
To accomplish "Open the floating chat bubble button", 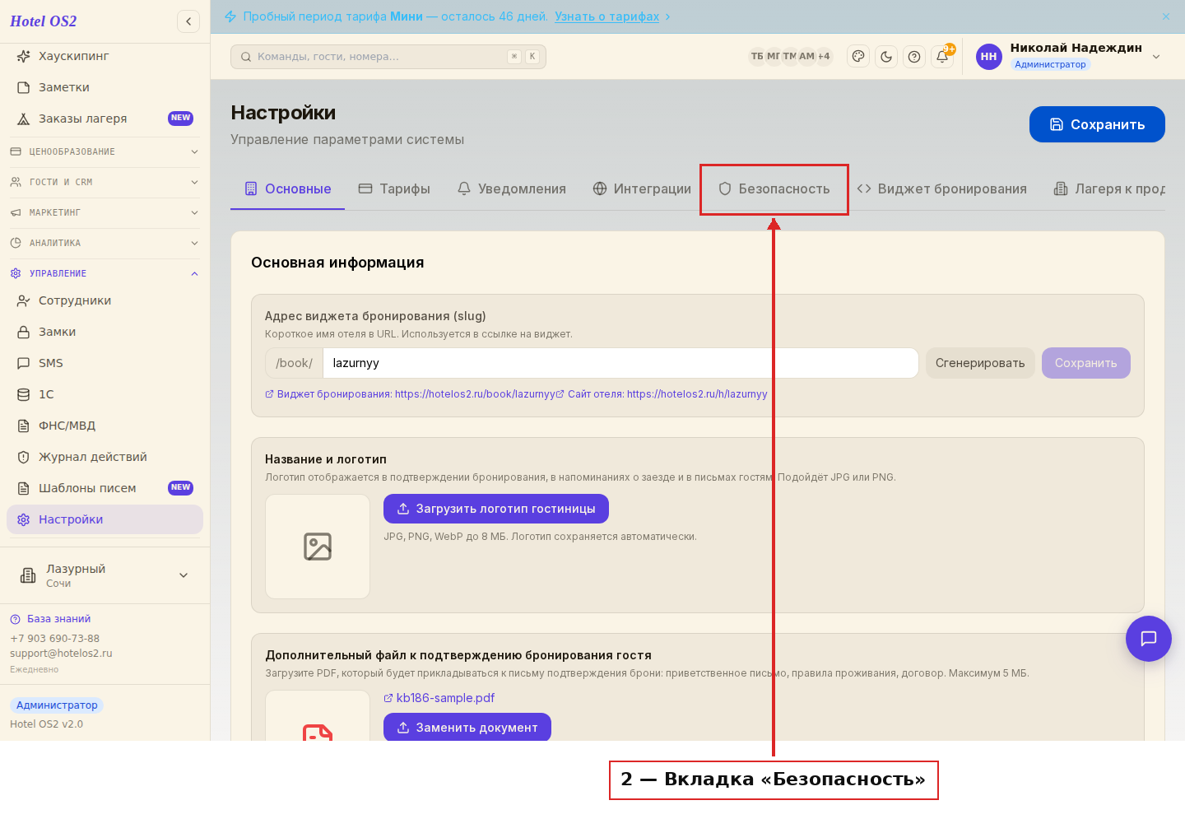I will (x=1149, y=639).
